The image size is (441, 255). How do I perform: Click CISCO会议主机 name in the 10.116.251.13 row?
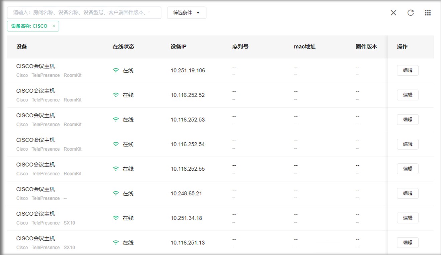(x=36, y=239)
